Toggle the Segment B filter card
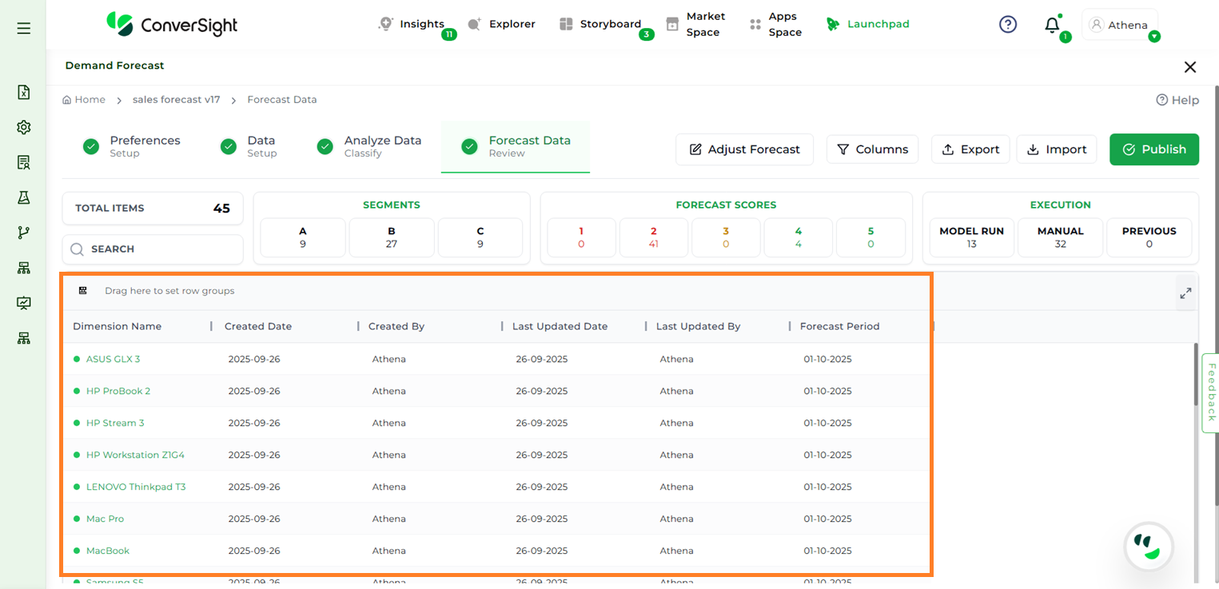The width and height of the screenshot is (1219, 589). (x=392, y=237)
